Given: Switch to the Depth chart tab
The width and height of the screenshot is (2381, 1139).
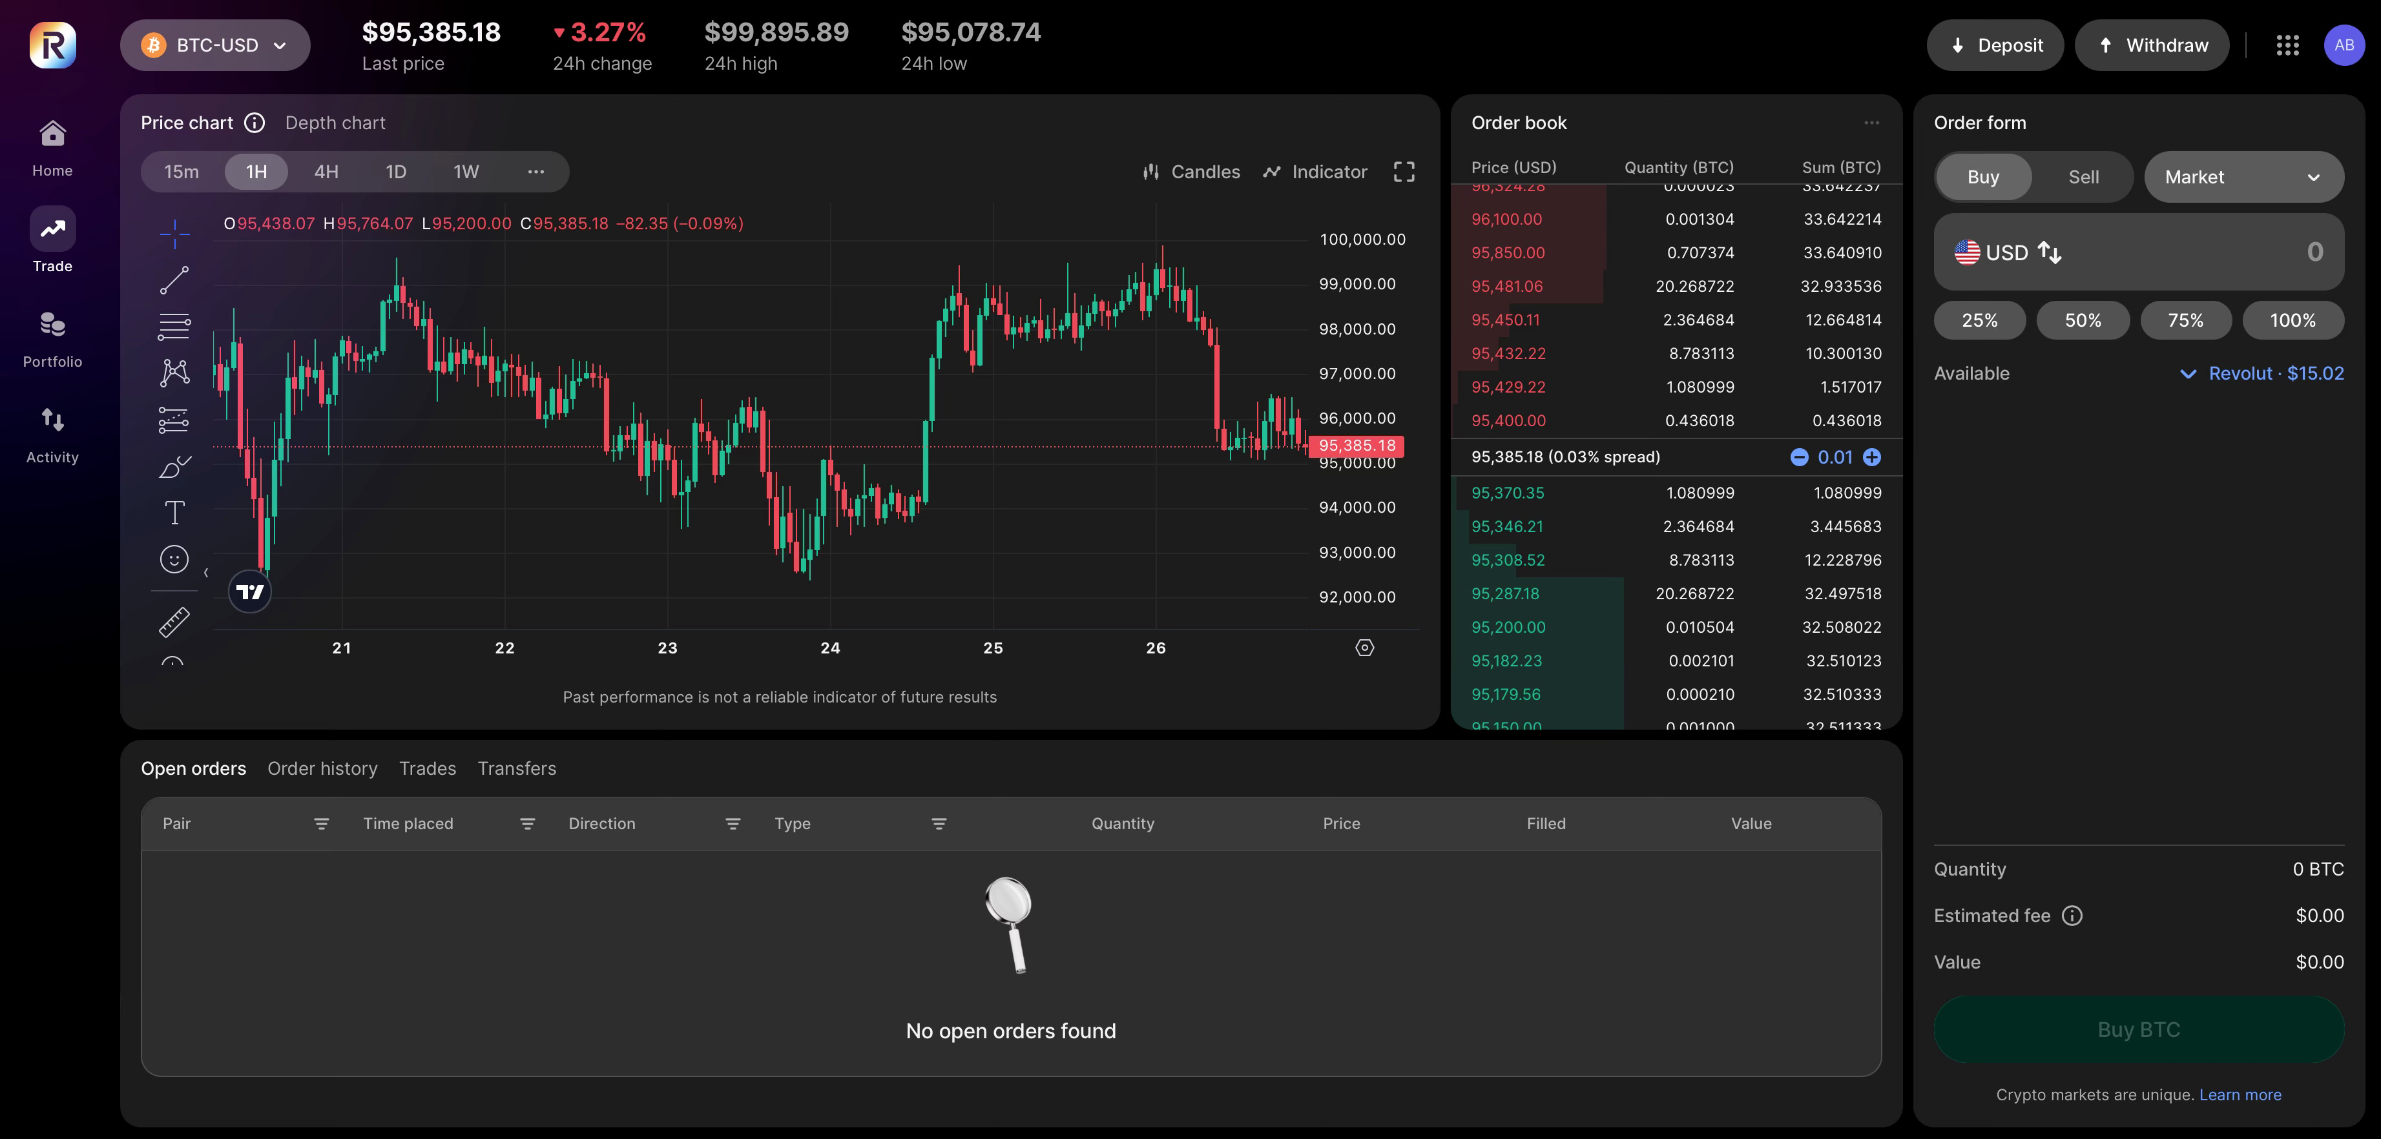Looking at the screenshot, I should click(335, 123).
